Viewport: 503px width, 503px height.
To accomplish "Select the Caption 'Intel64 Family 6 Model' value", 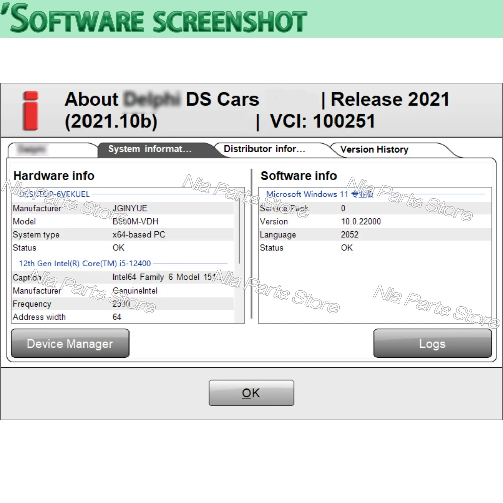I will pos(167,277).
